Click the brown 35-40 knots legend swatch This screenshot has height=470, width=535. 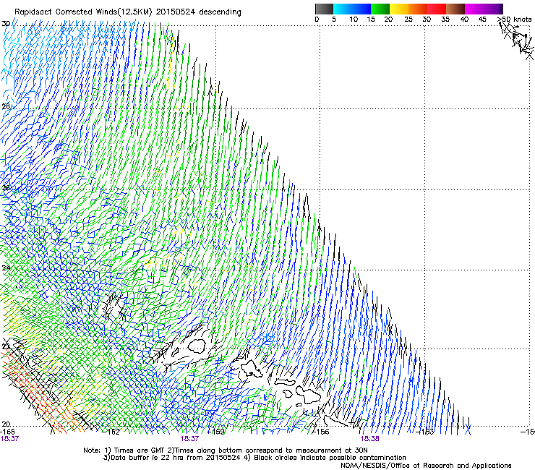[455, 9]
